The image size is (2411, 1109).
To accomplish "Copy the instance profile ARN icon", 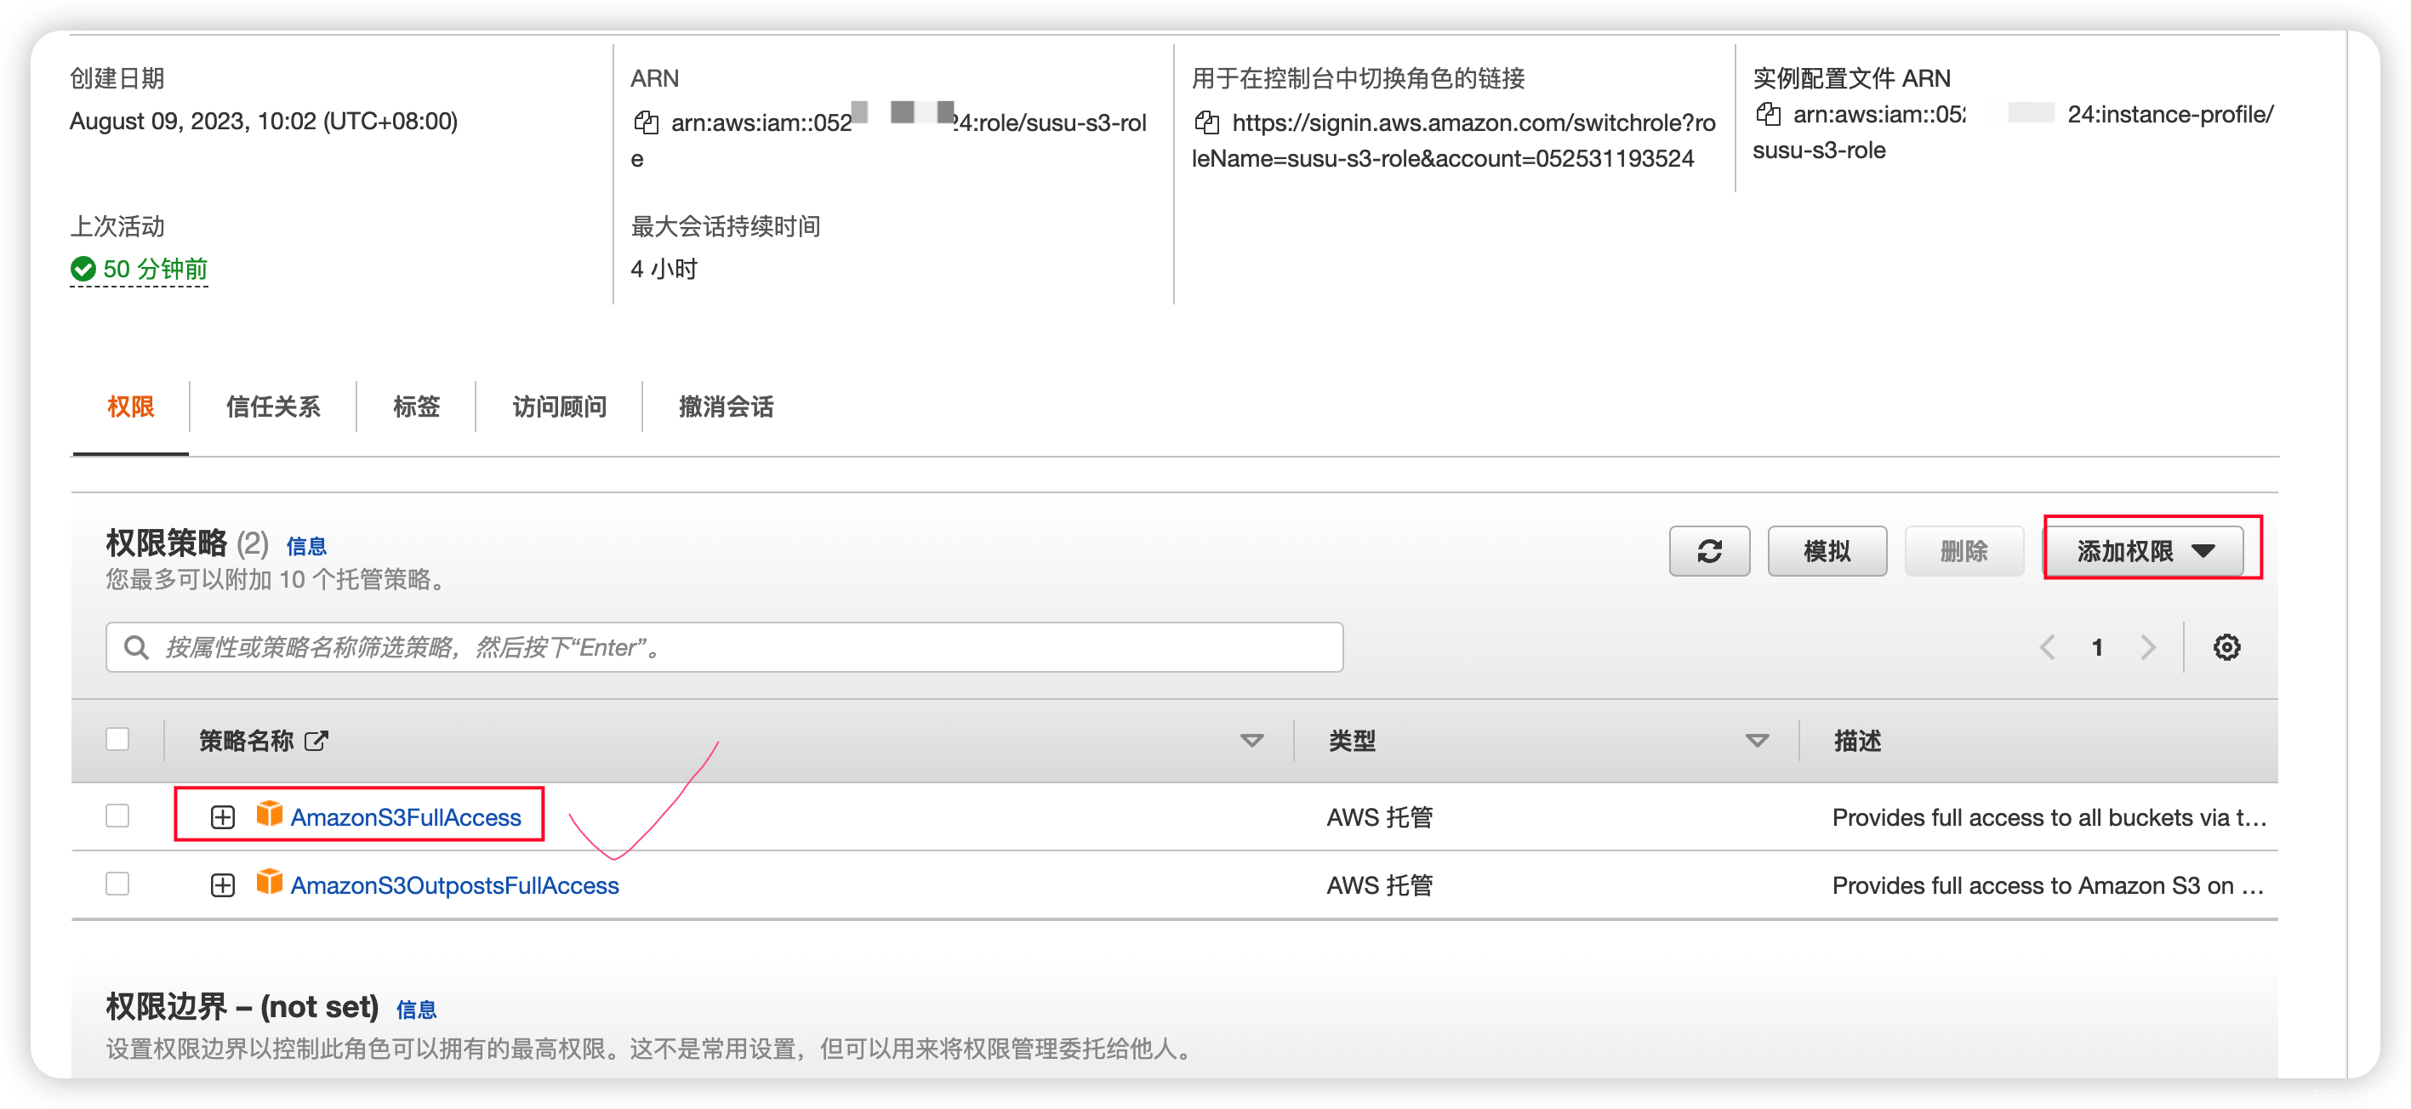I will [1767, 114].
